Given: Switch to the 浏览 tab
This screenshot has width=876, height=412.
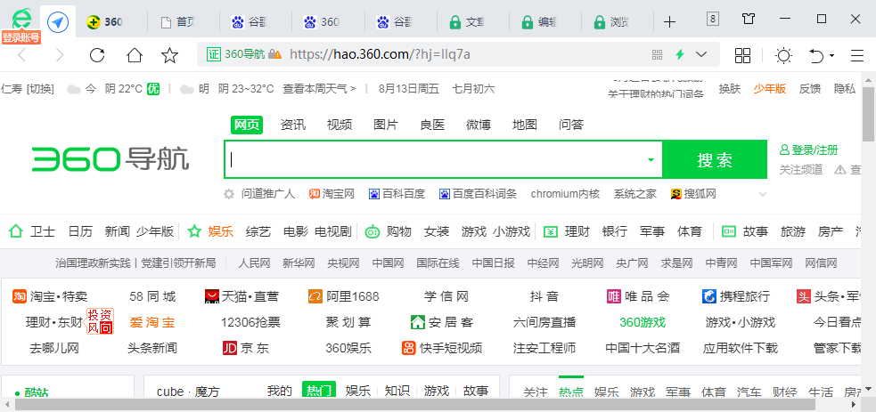Looking at the screenshot, I should (x=618, y=22).
